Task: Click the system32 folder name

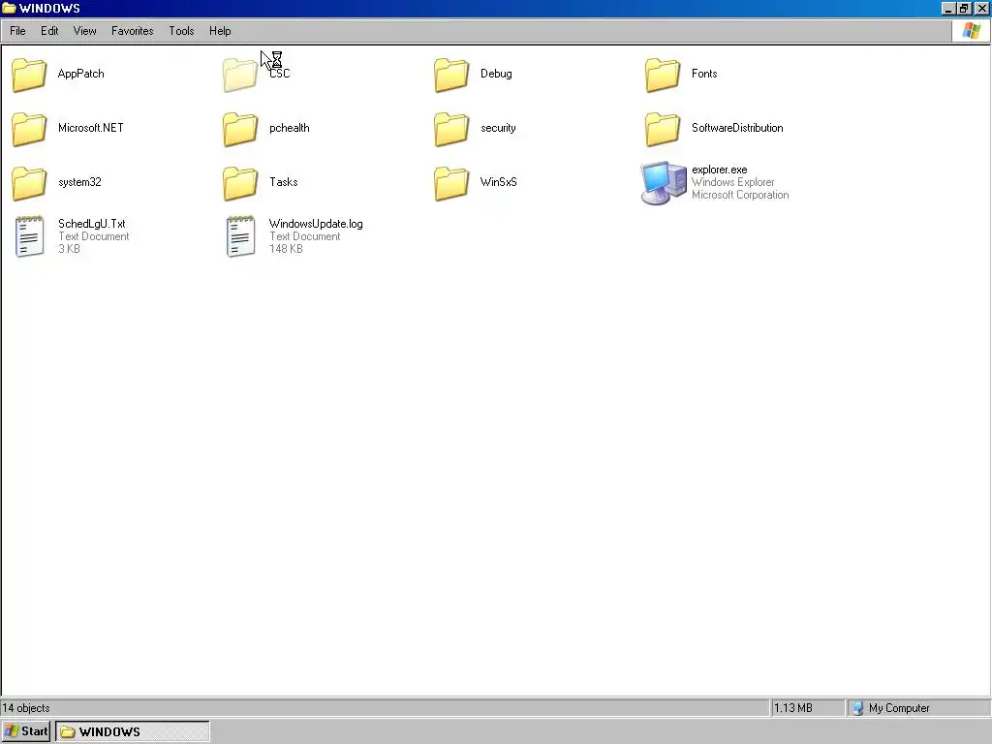Action: [x=79, y=182]
